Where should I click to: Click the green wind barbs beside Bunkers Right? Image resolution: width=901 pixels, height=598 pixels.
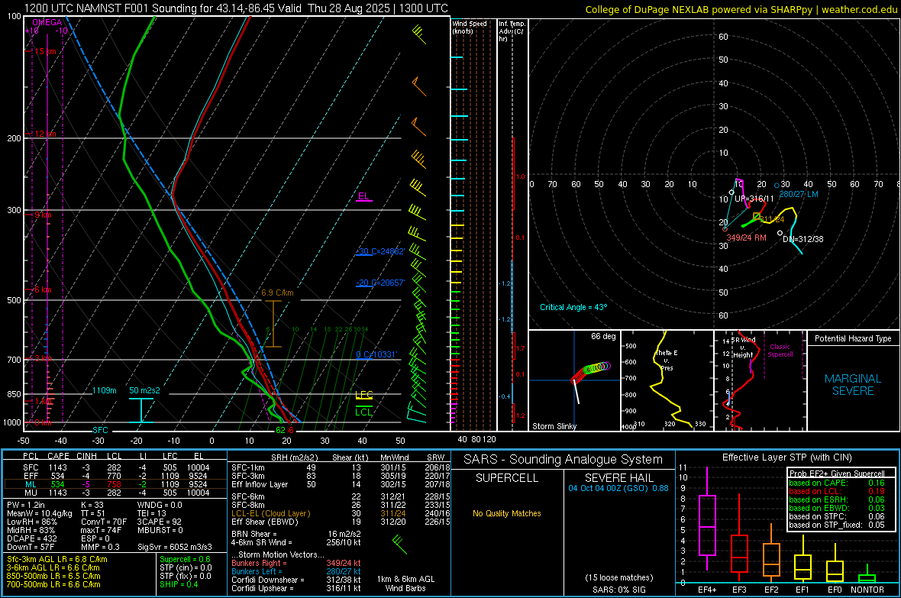[x=399, y=545]
